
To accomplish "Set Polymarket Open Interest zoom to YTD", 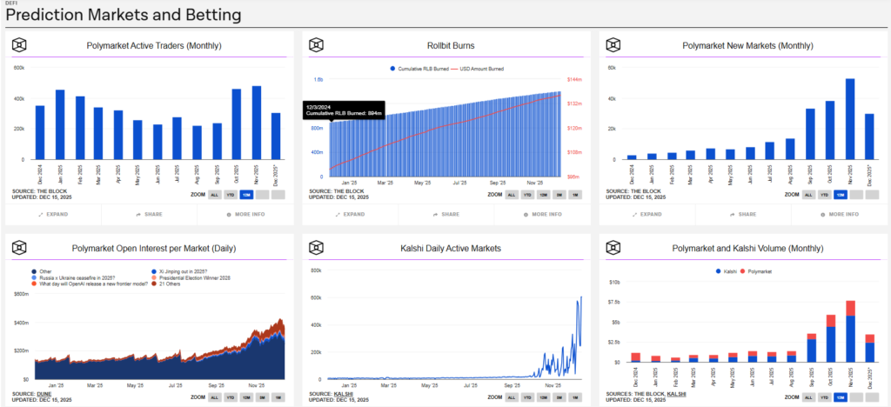I will point(231,397).
